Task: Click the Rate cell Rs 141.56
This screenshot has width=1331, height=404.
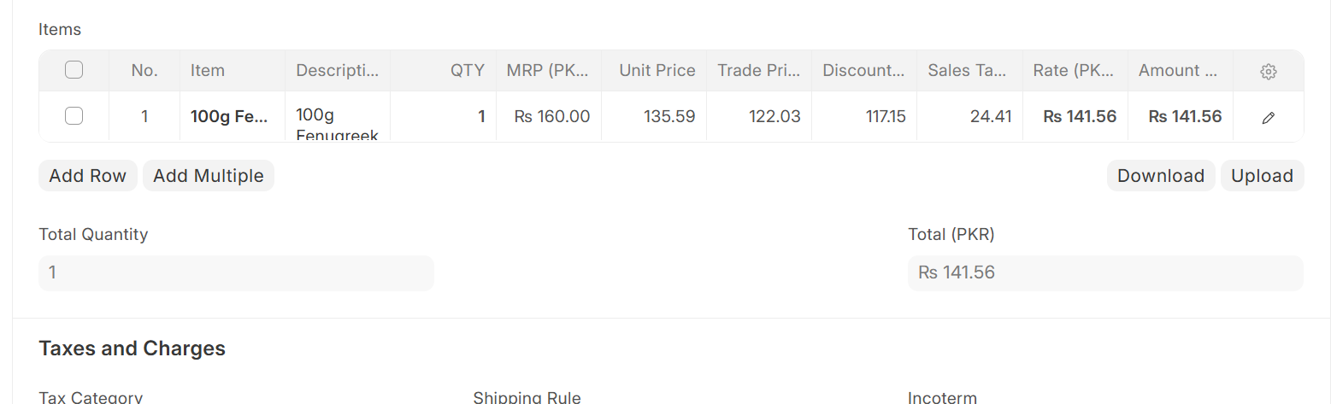Action: click(x=1075, y=116)
